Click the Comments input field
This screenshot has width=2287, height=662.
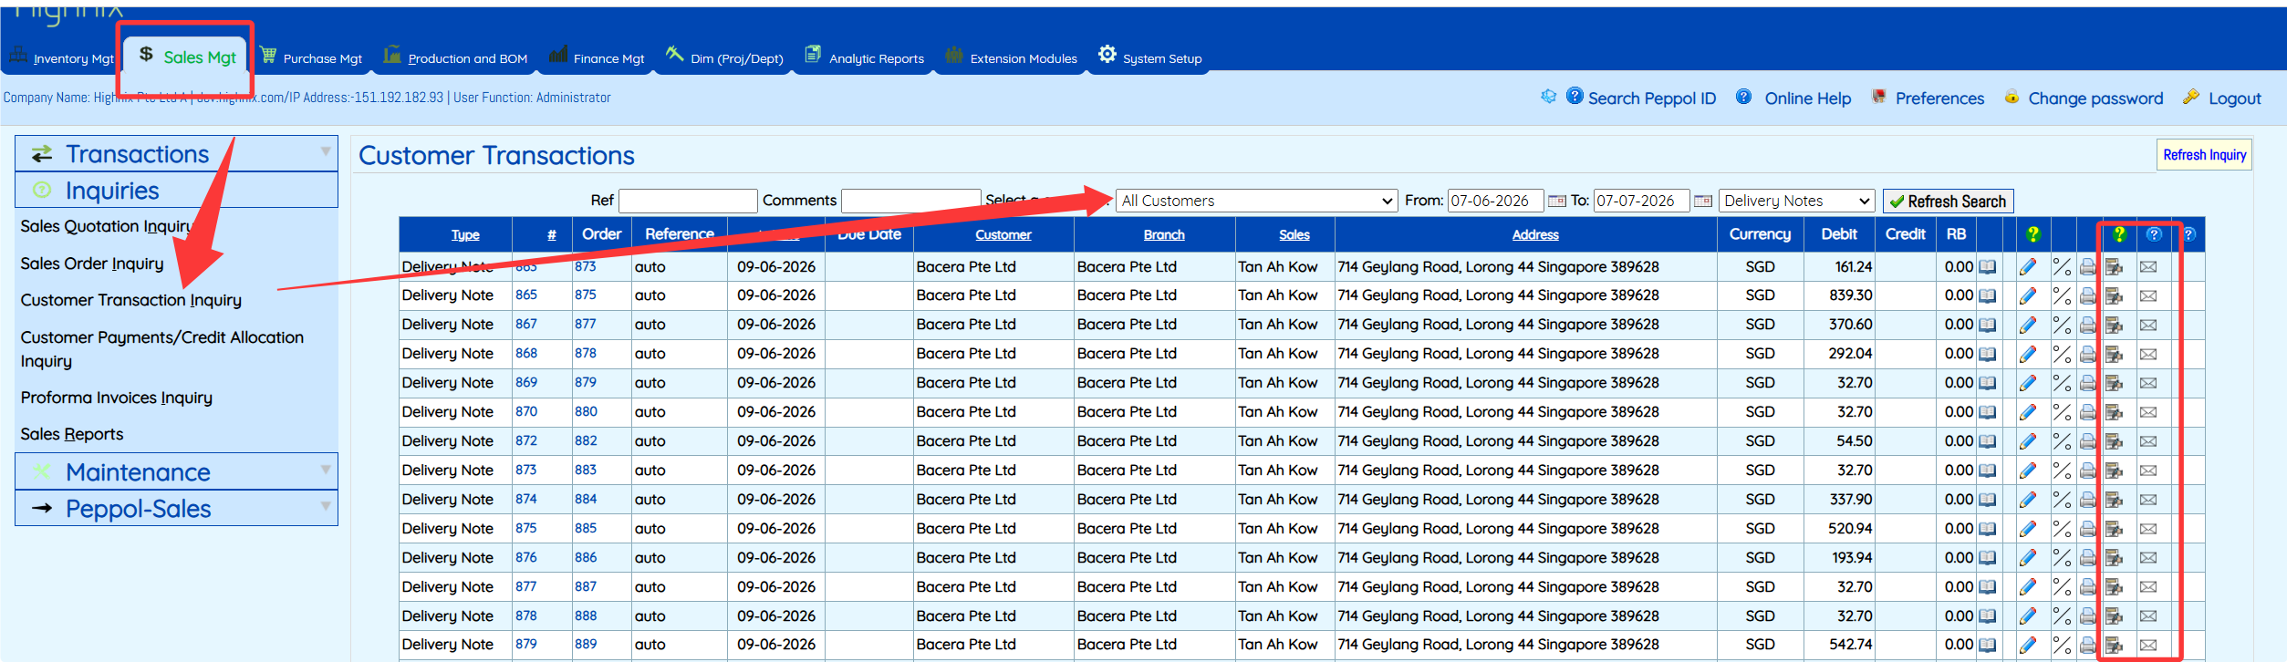910,201
